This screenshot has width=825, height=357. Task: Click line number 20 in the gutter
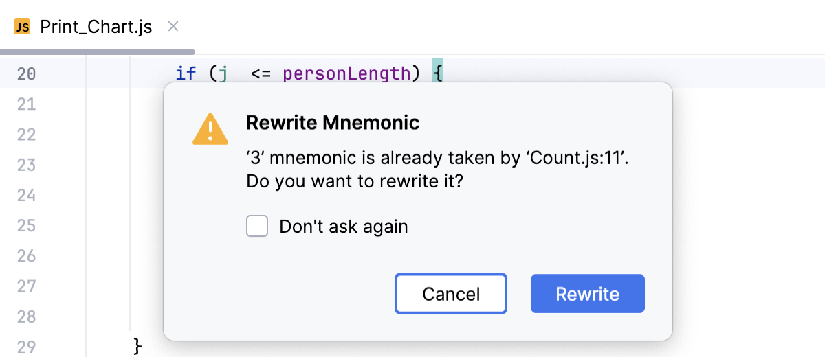tap(26, 73)
